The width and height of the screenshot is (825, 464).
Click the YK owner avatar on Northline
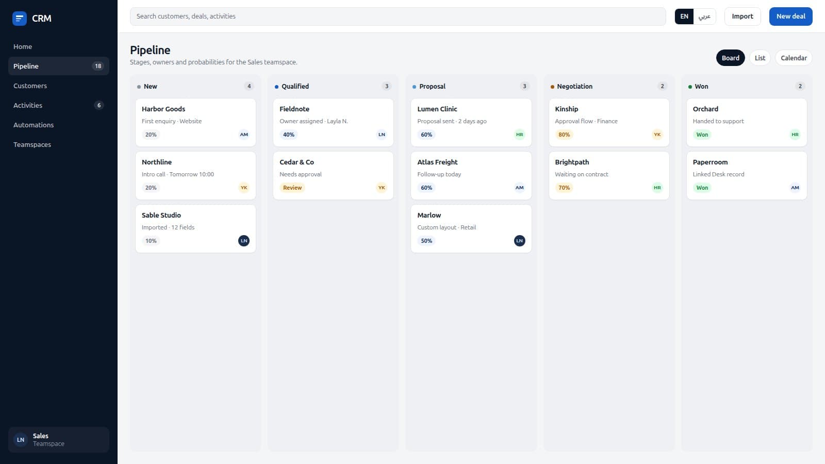click(x=244, y=188)
